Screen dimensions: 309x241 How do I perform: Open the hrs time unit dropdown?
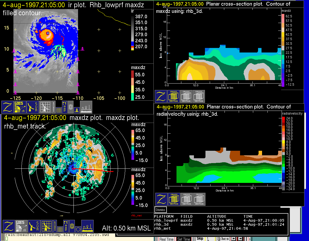click(223, 239)
